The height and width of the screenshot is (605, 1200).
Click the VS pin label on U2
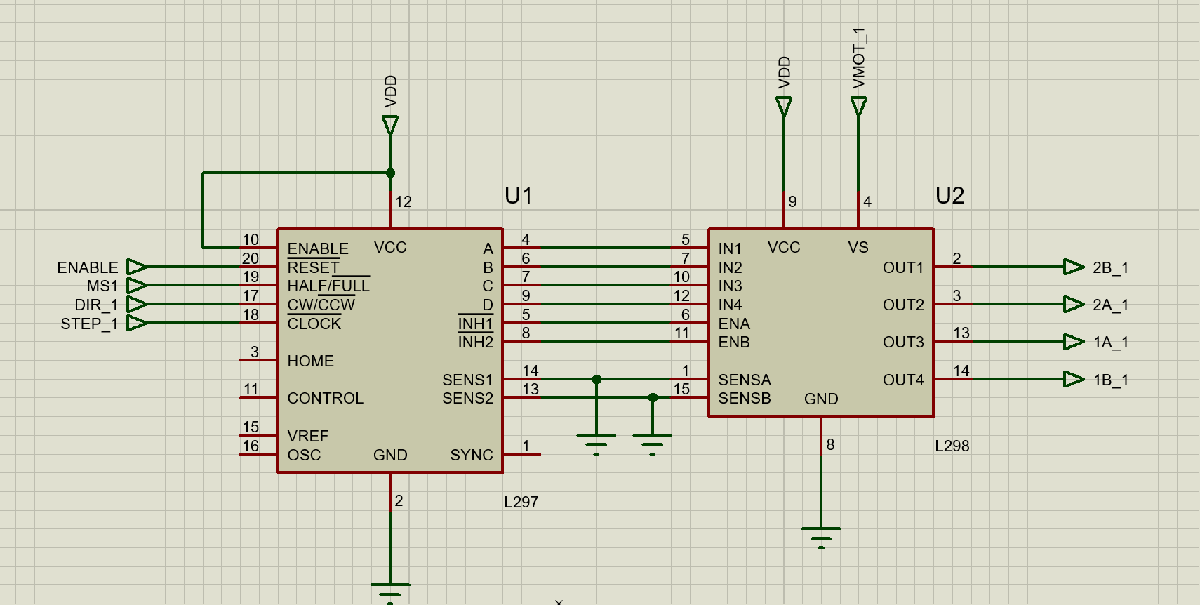[858, 247]
